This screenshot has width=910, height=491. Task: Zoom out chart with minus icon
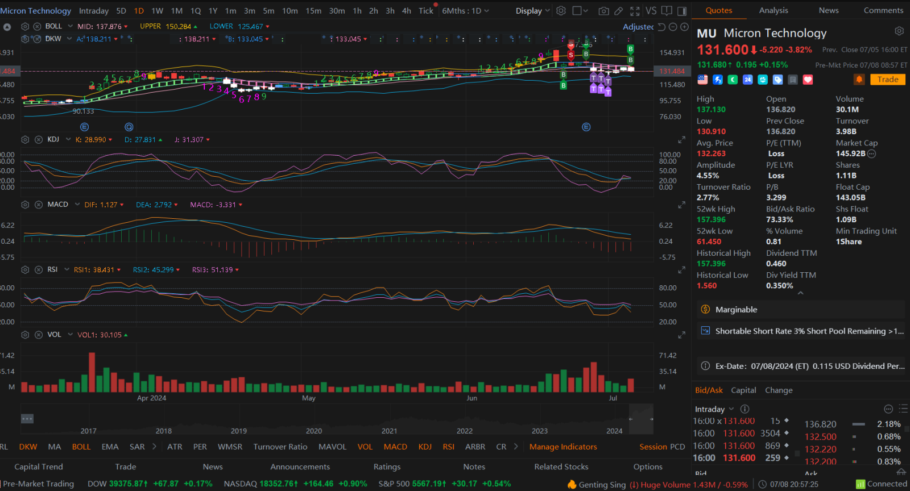click(x=673, y=27)
